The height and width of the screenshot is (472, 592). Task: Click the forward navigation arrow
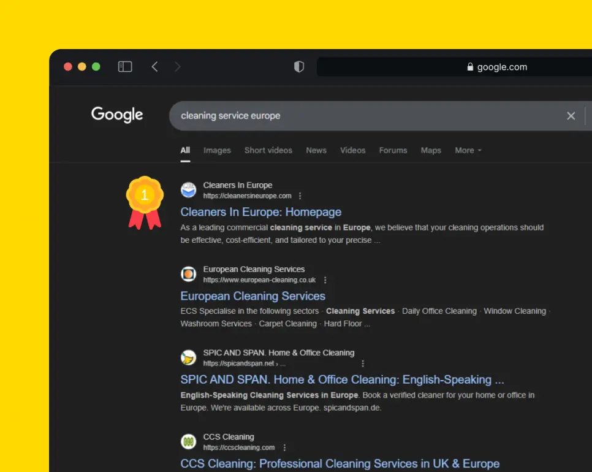[178, 67]
